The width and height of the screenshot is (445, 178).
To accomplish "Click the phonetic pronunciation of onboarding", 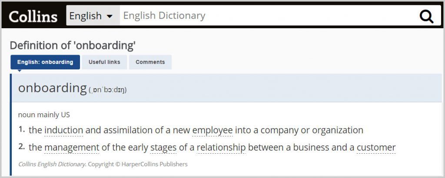I will coord(108,90).
